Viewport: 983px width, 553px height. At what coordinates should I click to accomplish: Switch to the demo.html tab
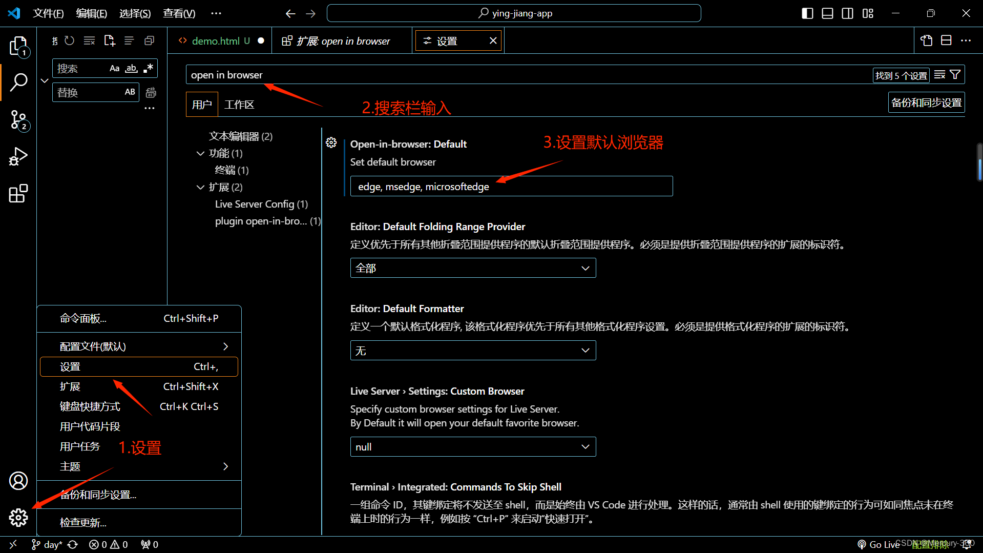217,40
